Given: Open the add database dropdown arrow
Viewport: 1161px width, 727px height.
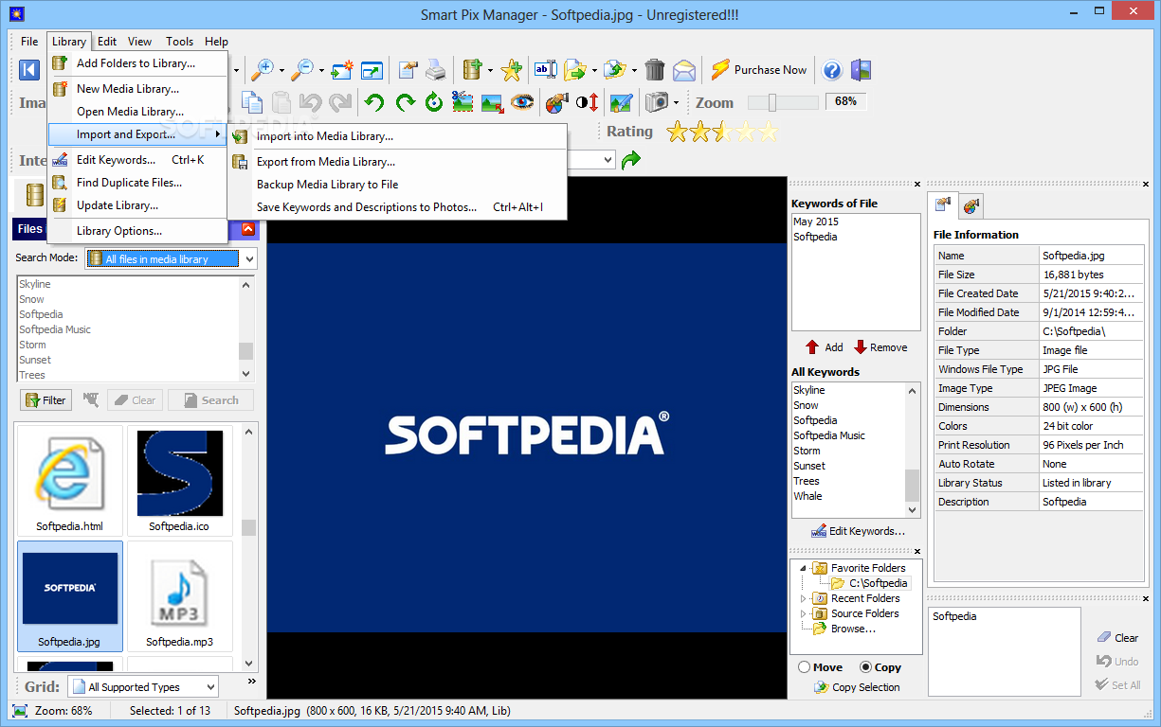Looking at the screenshot, I should click(x=490, y=70).
